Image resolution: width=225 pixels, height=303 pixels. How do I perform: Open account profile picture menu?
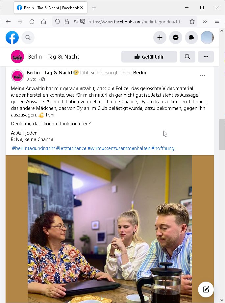[207, 38]
